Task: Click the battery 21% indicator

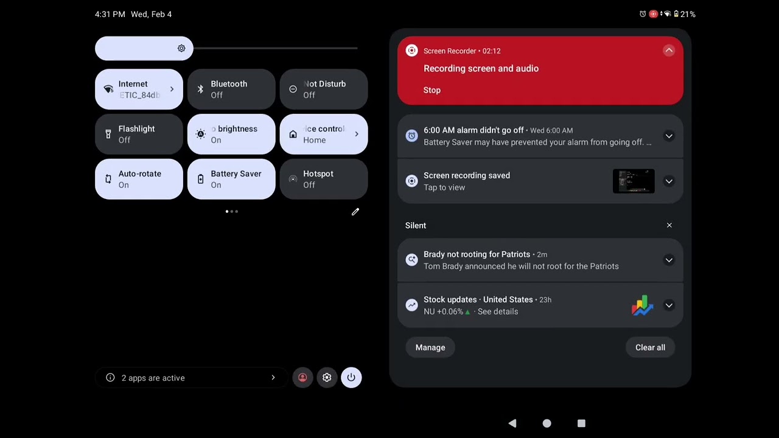Action: 685,14
